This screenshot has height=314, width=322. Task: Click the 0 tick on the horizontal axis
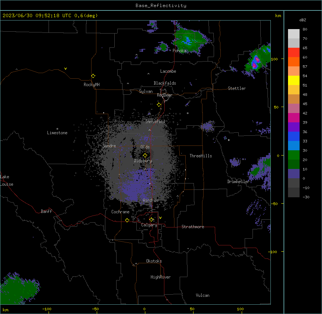[144, 309]
